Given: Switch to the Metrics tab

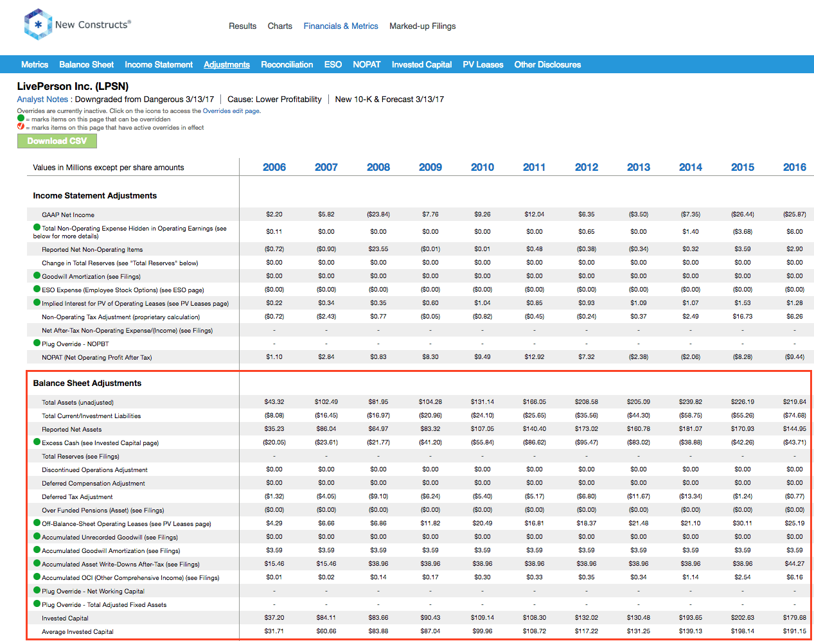Looking at the screenshot, I should coord(35,65).
